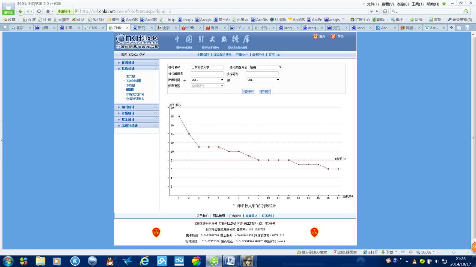This screenshot has height=267, width=476.
Task: Expand the 专题统计 panel
Action: point(137,113)
